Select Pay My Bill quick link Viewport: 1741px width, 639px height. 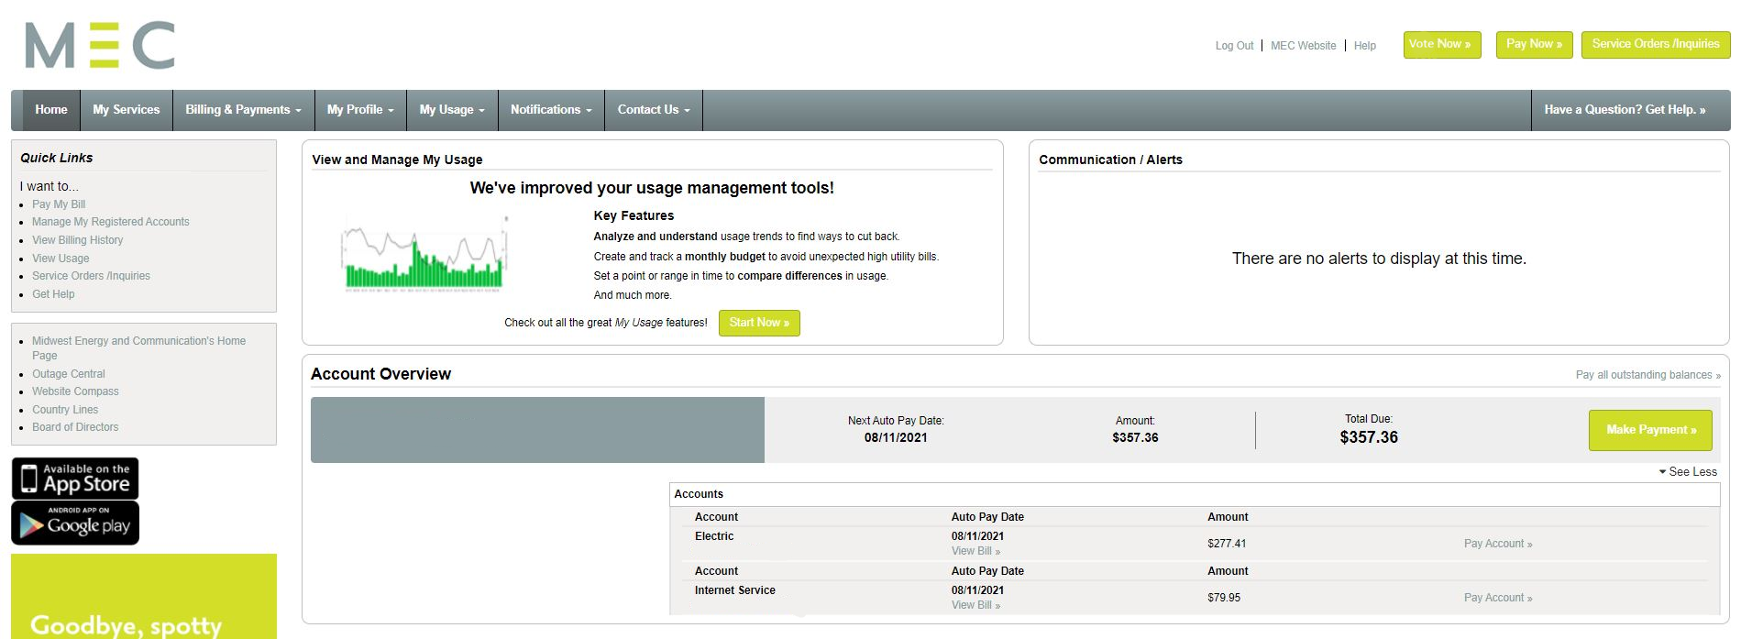point(59,204)
